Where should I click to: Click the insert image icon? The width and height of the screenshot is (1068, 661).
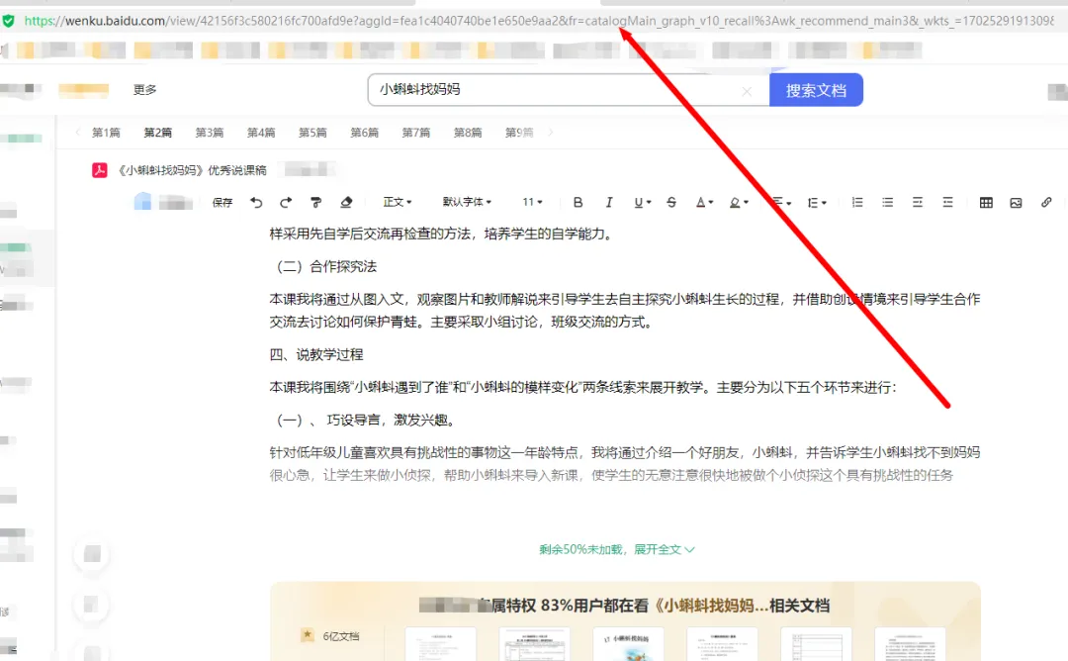coord(1016,202)
